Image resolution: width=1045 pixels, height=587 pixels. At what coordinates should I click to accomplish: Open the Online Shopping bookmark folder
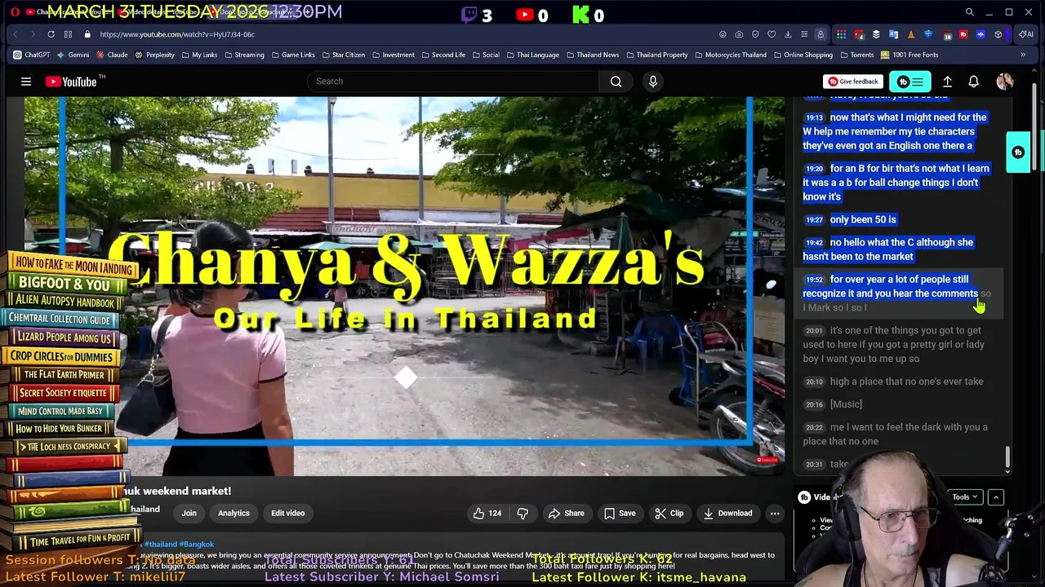click(802, 55)
